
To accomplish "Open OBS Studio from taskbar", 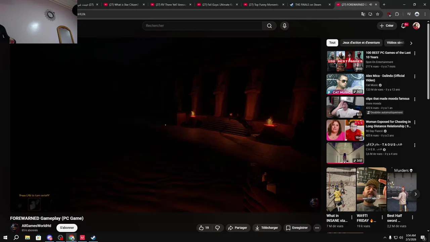I will point(60,238).
